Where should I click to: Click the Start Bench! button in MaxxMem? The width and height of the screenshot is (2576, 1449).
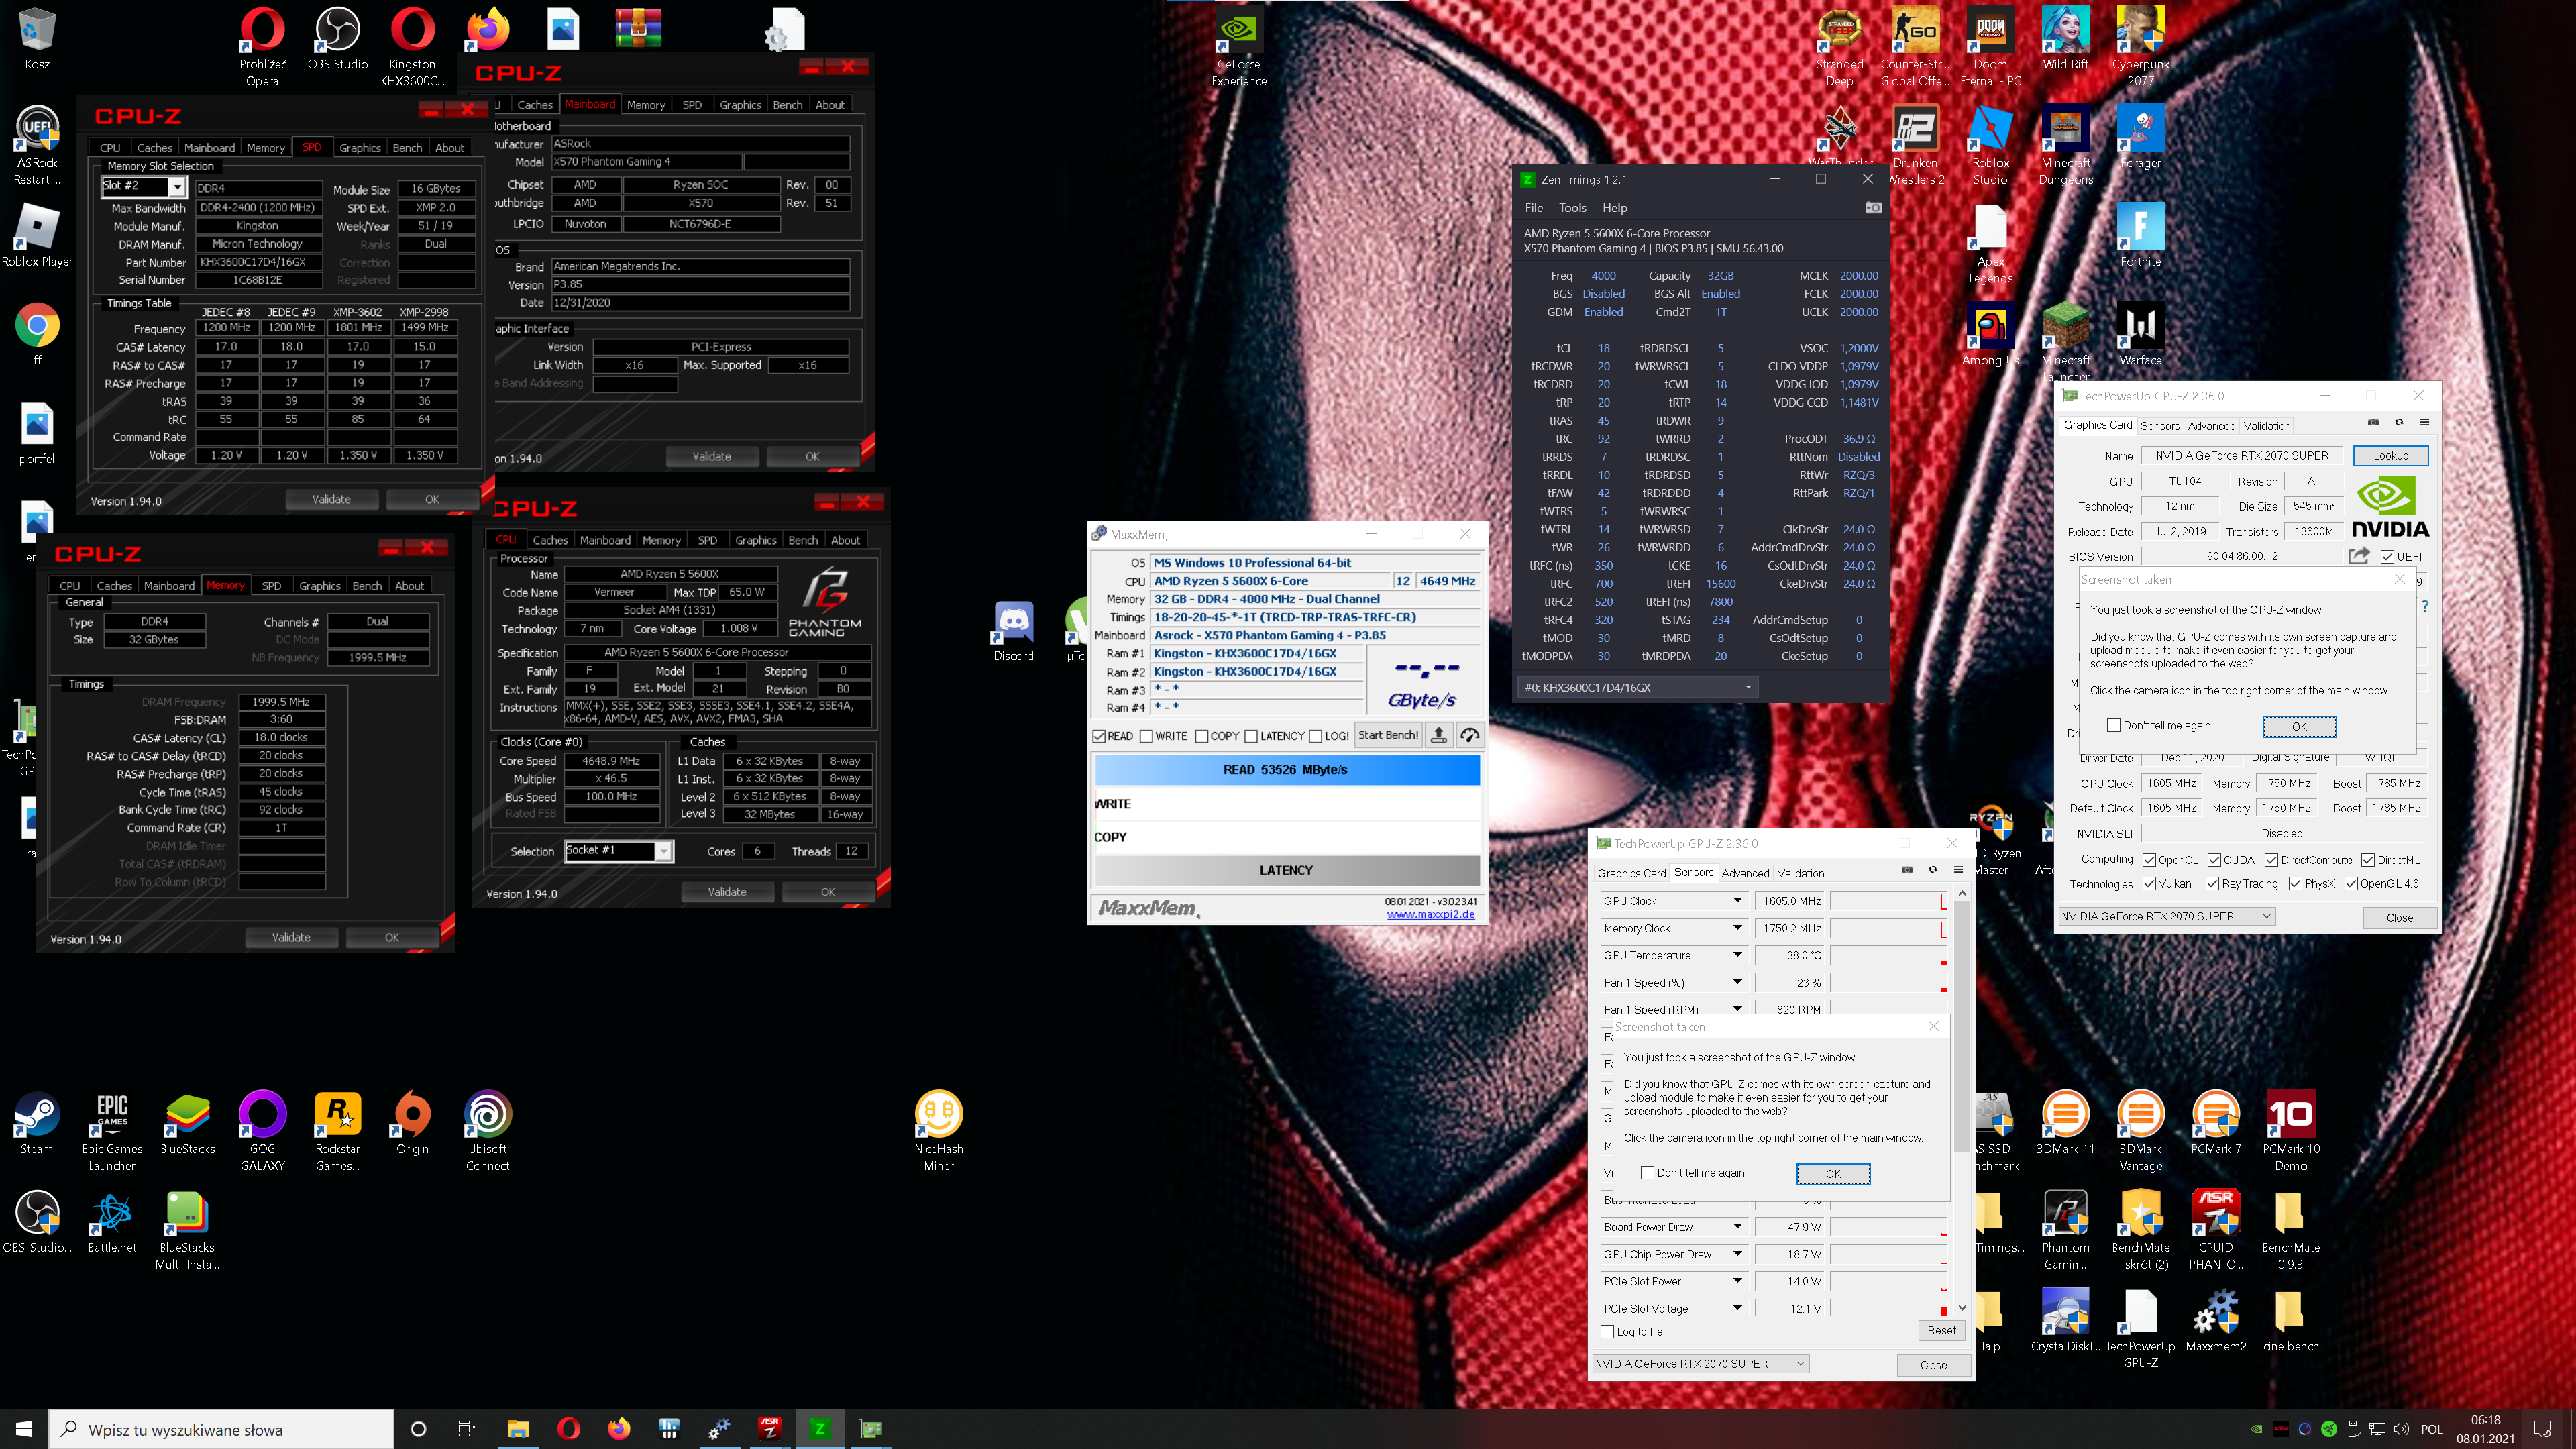pyautogui.click(x=1388, y=735)
